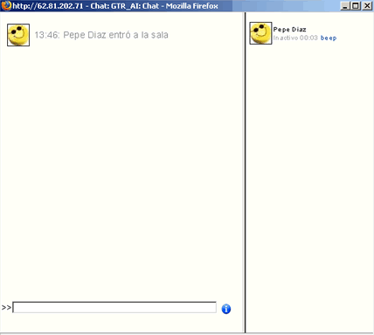Maximize the Firefox chat window

[x=356, y=6]
